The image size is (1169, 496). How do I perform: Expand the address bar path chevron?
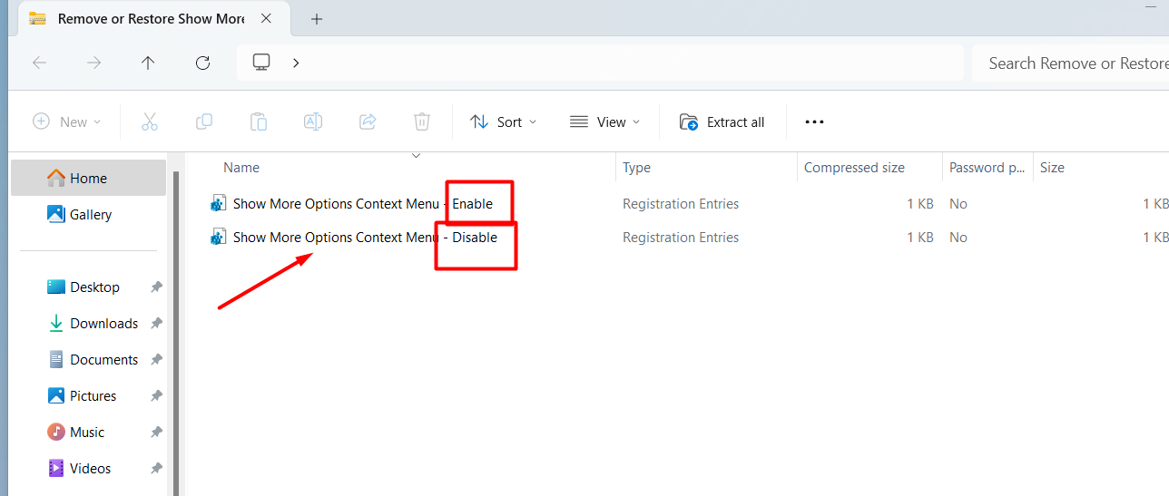pos(296,63)
